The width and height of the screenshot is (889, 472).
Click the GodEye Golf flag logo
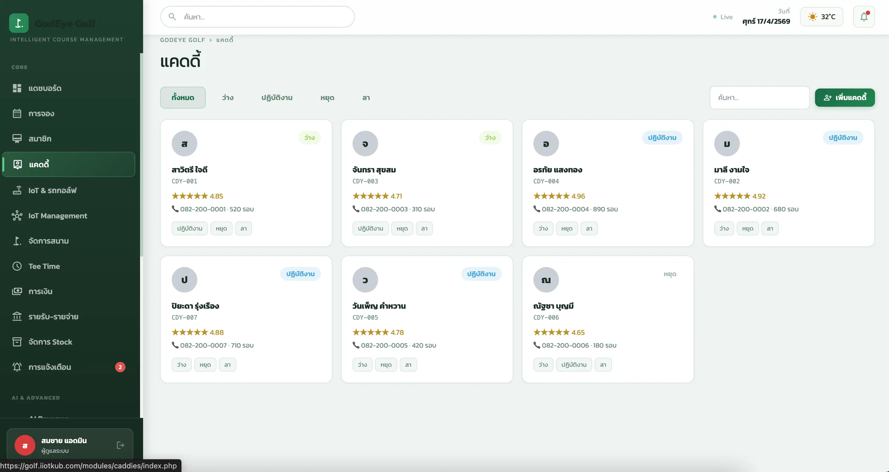point(19,23)
